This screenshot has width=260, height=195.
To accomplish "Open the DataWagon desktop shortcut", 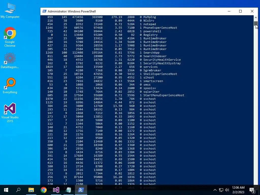I will click(10, 60).
